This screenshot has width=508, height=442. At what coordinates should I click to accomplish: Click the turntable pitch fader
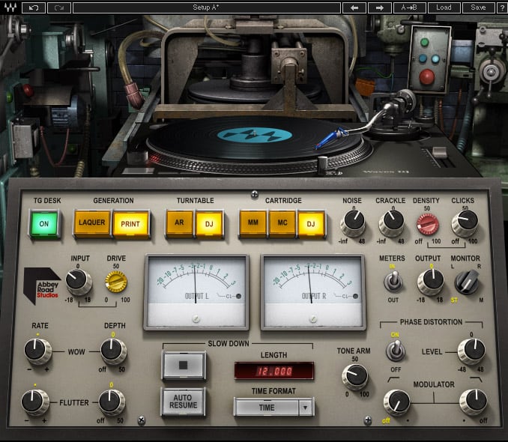439,152
